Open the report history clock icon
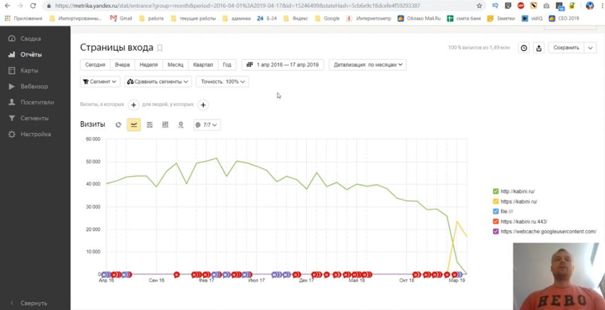Viewport: 605px width, 310px height. pyautogui.click(x=524, y=48)
